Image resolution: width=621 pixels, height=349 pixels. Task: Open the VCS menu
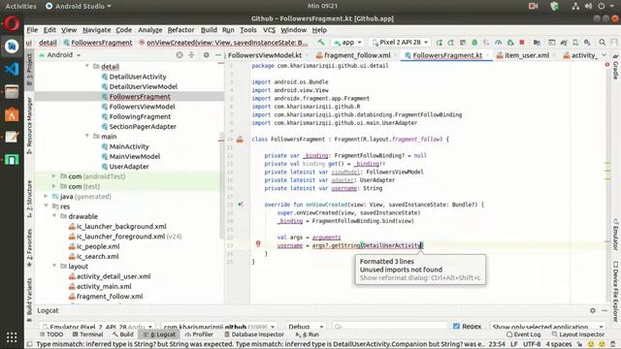pos(269,30)
